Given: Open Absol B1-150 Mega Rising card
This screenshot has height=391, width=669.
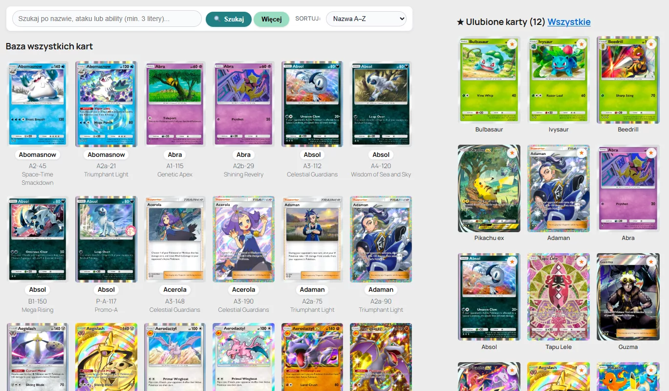Looking at the screenshot, I should pyautogui.click(x=38, y=239).
